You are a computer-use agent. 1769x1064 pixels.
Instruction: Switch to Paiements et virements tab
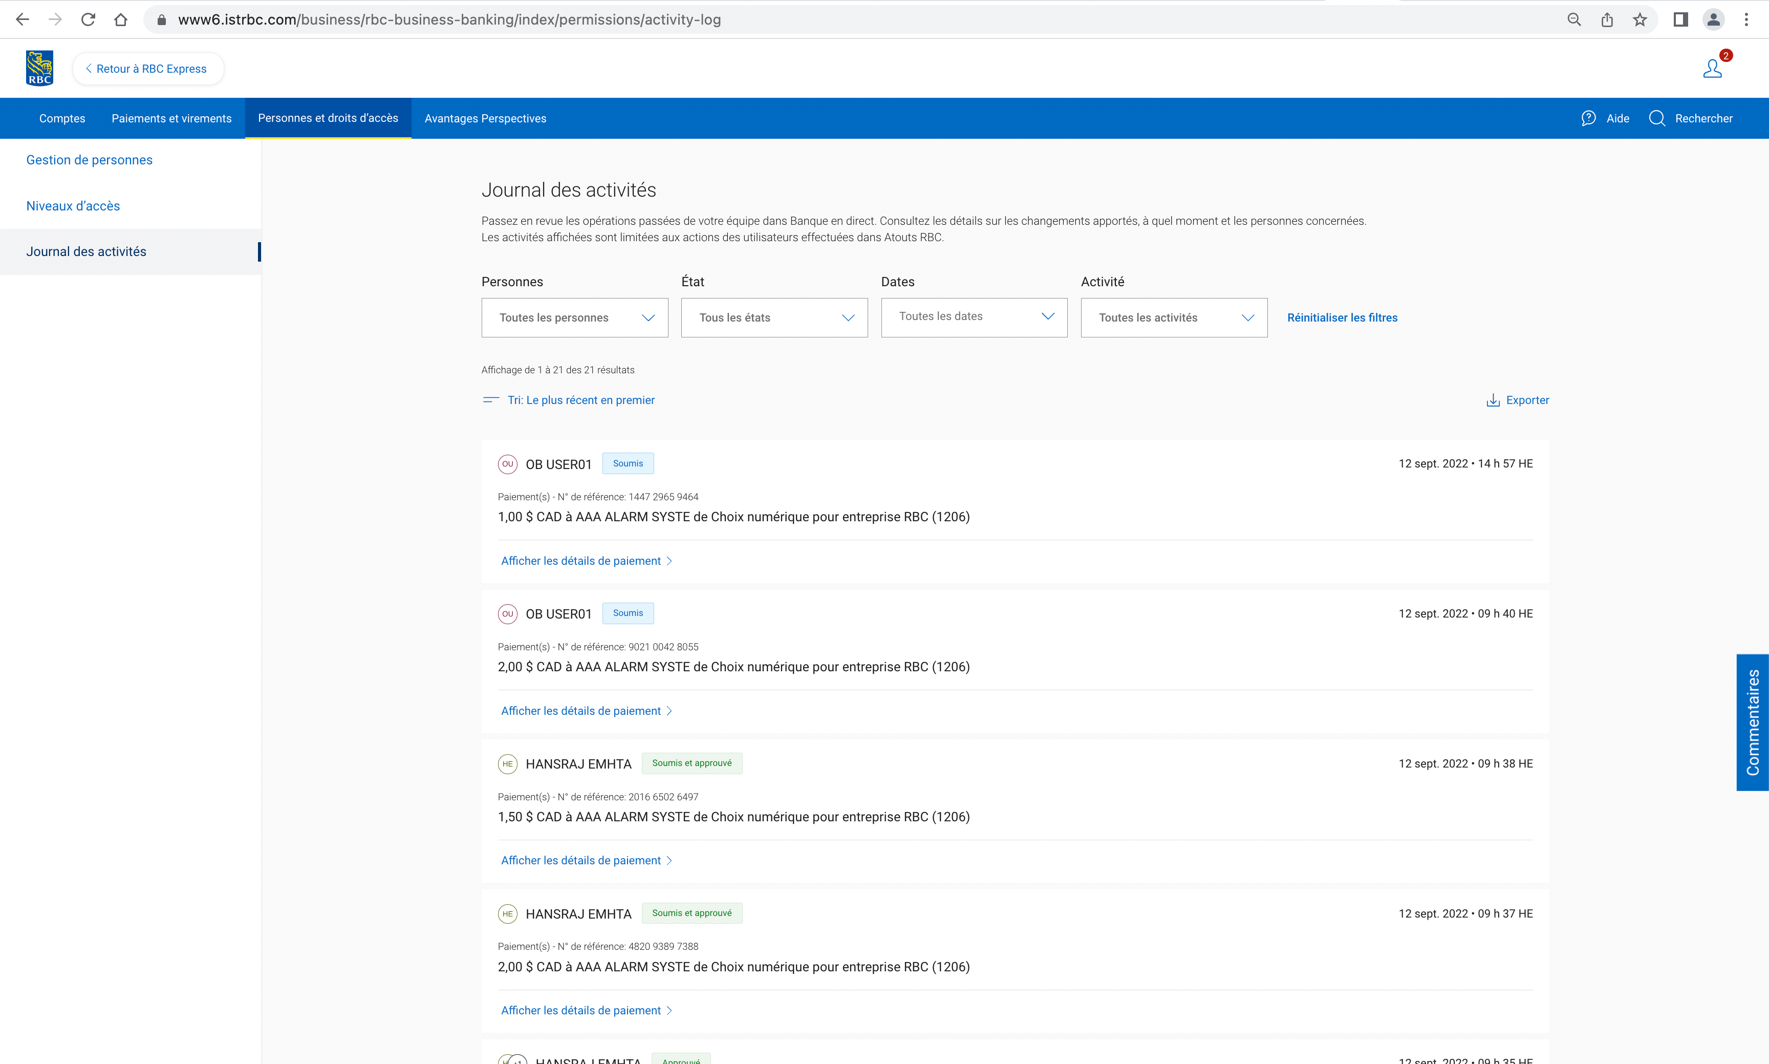[171, 118]
